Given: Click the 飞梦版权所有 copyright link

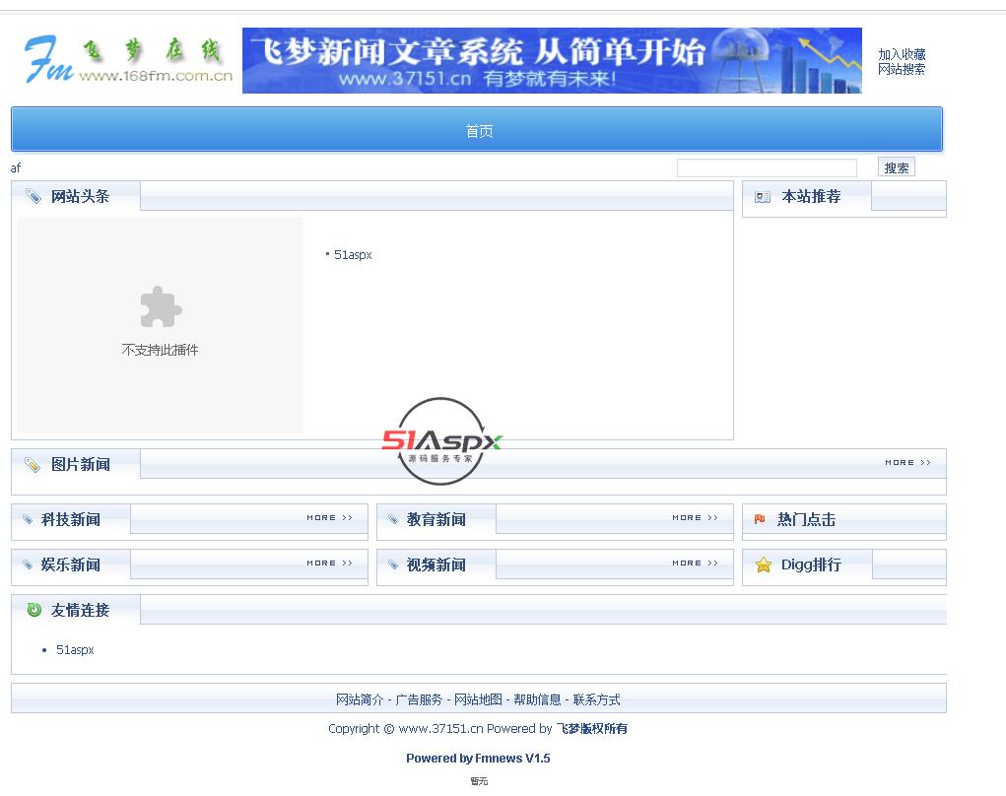Looking at the screenshot, I should pyautogui.click(x=591, y=729).
